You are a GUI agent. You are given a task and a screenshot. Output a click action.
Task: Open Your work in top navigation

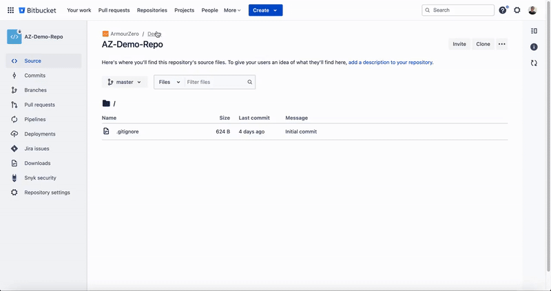[x=79, y=10]
